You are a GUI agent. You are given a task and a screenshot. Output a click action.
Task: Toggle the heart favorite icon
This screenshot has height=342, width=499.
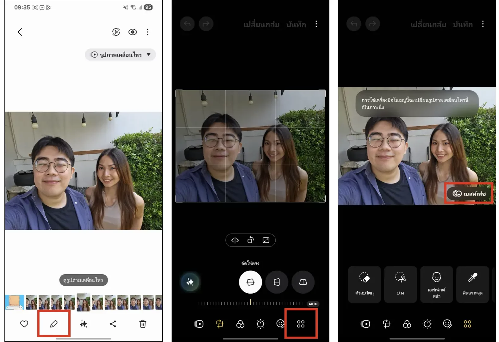coord(24,324)
